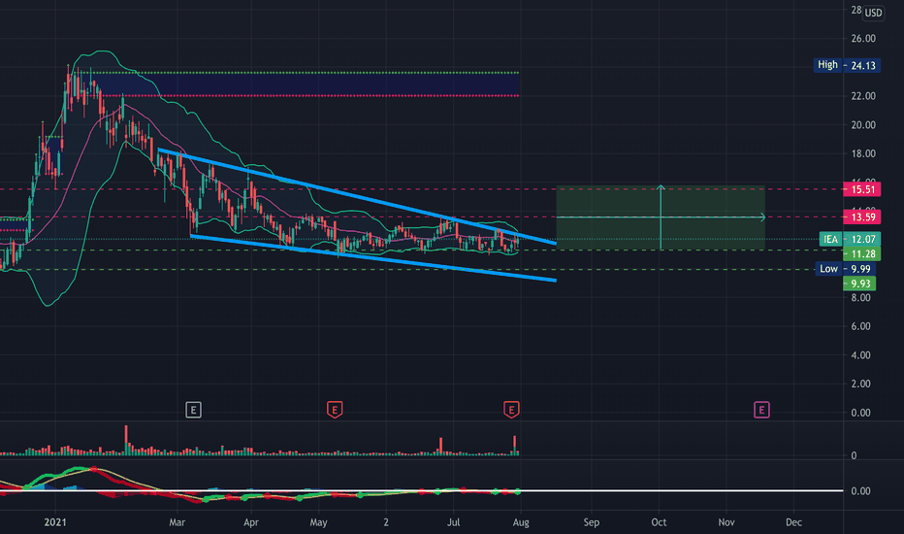The height and width of the screenshot is (534, 904).
Task: Click the Aug label on time axis
Action: [521, 522]
